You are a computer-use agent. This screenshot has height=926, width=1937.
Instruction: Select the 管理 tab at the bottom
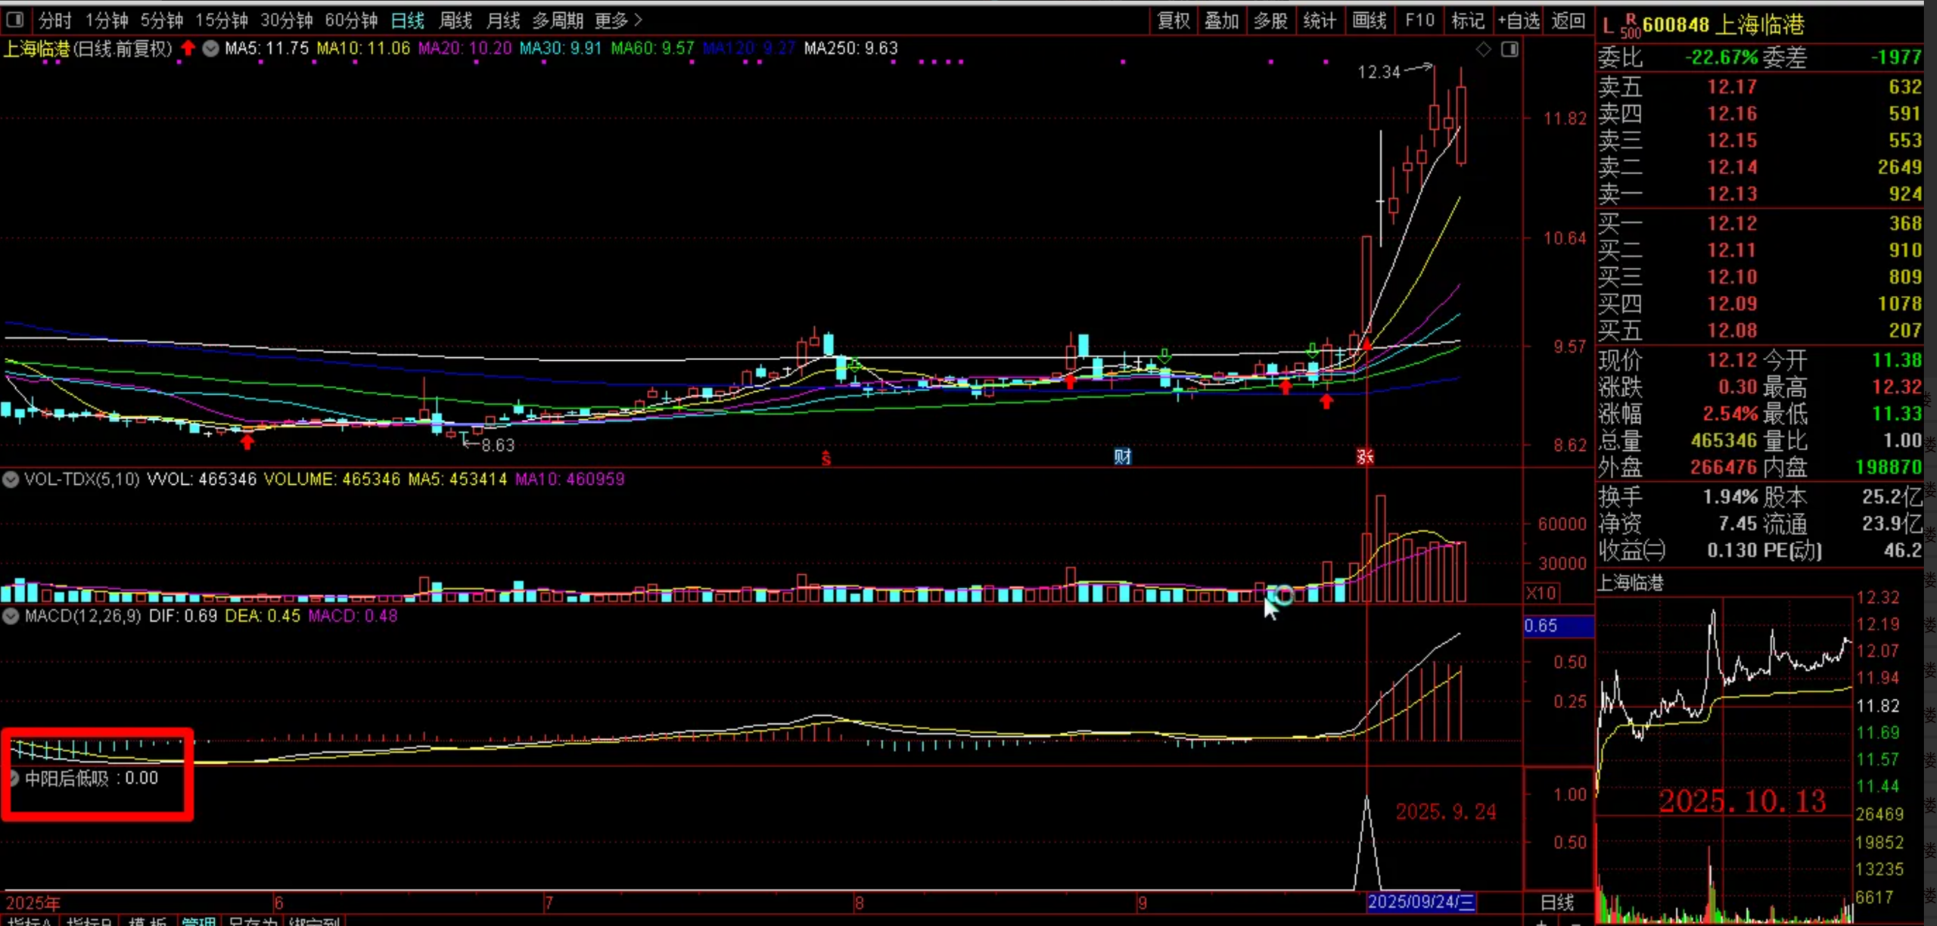(x=199, y=921)
